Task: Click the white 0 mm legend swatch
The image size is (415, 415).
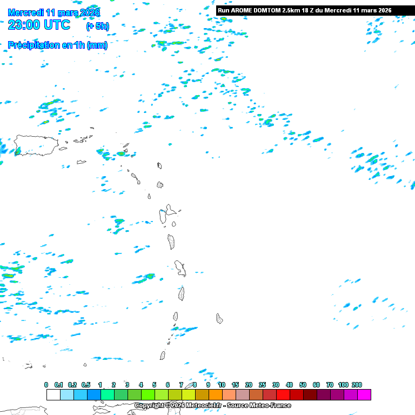Action: 53,395
